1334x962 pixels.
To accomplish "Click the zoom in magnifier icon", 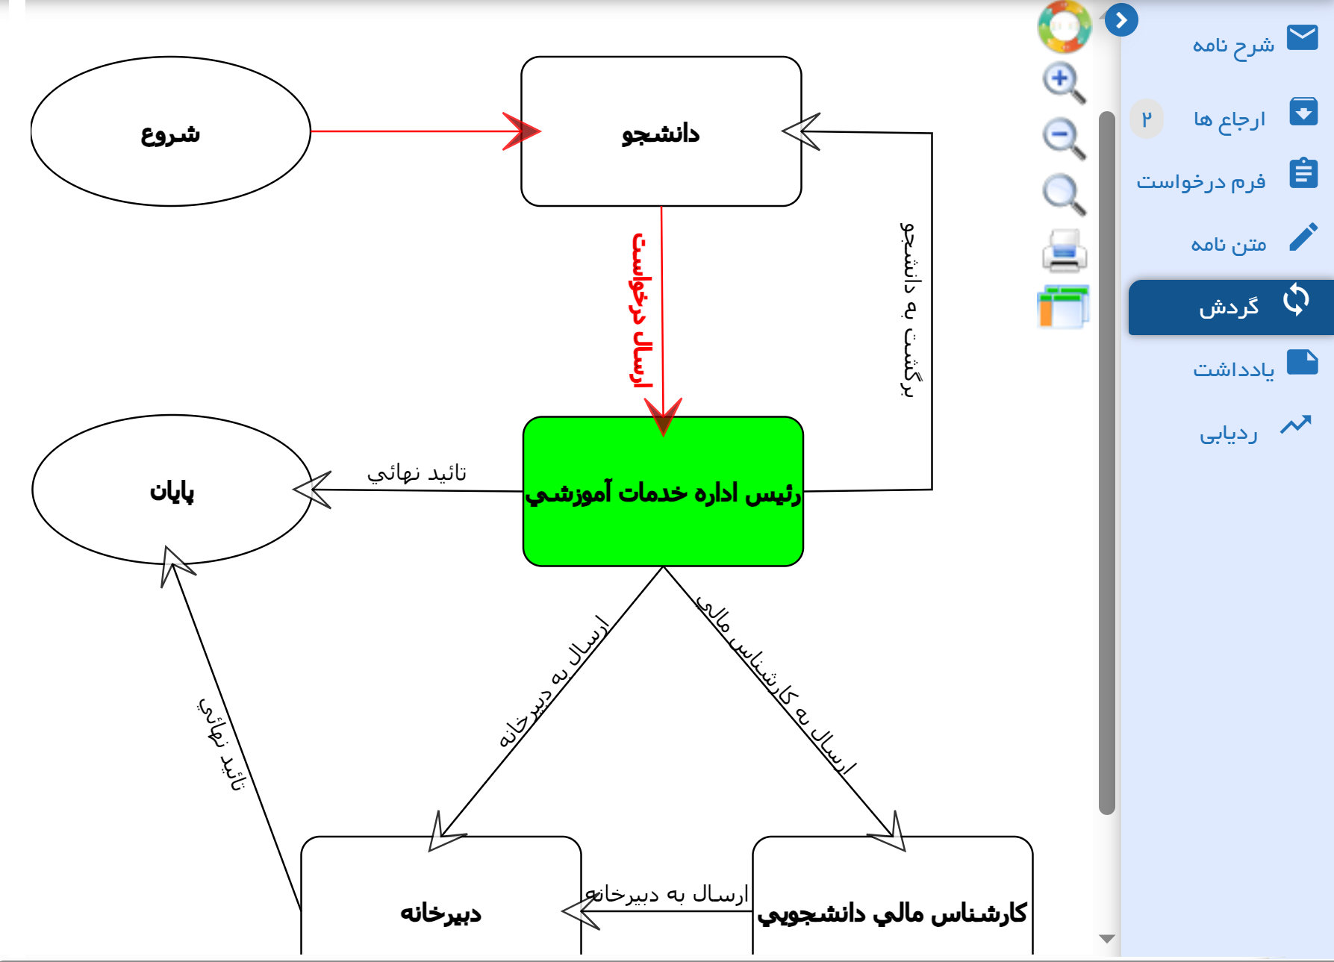I will point(1063,82).
